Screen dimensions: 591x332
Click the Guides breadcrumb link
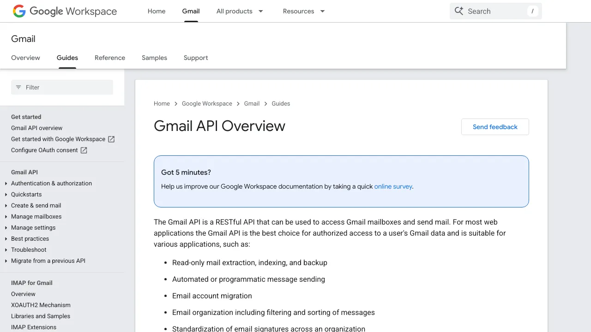[281, 104]
